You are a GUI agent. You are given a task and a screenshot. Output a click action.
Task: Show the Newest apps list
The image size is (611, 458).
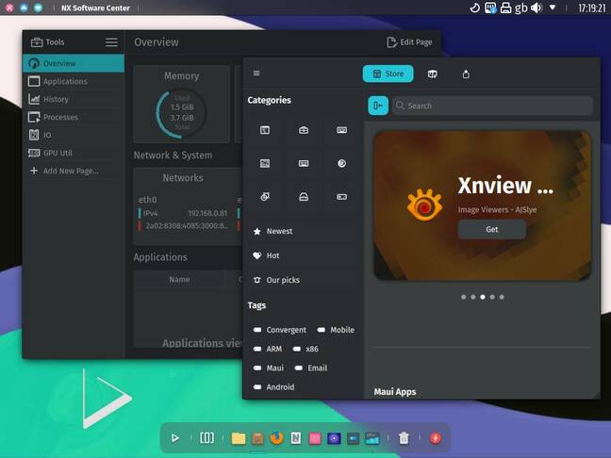[304, 231]
